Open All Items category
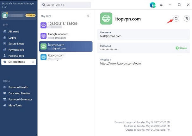The width and height of the screenshot is (192, 136). pos(14,32)
